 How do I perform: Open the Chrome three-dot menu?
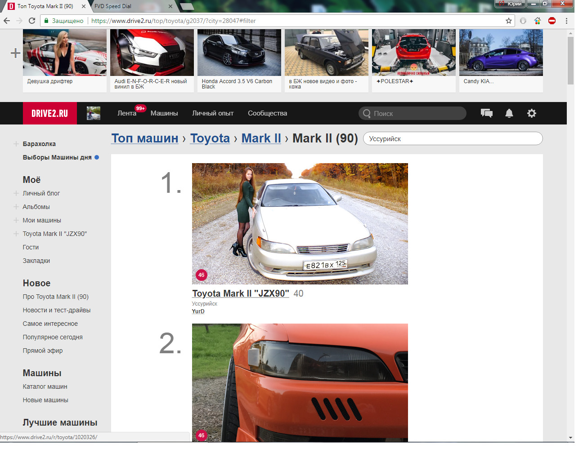566,21
